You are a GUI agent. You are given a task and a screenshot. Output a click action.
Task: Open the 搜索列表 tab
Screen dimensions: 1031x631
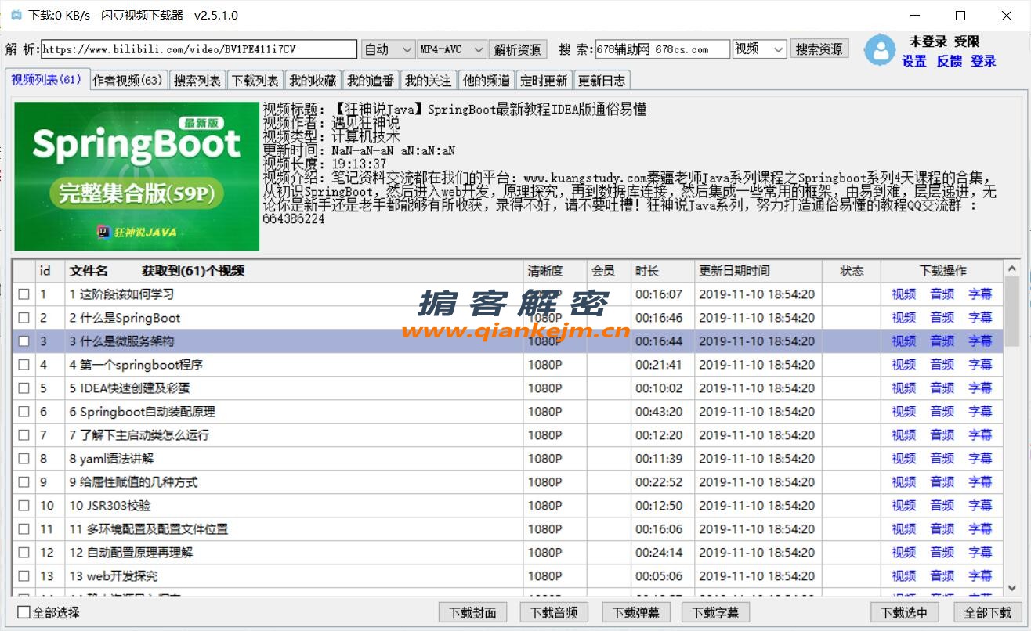pos(197,80)
